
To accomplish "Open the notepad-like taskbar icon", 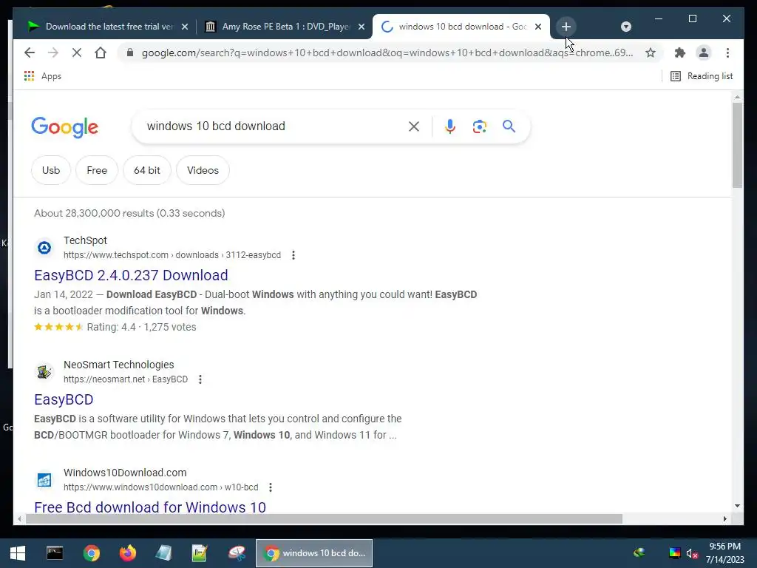I will [x=163, y=553].
